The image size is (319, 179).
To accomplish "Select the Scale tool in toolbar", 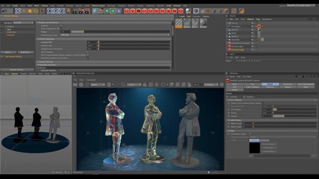I will pyautogui.click(x=30, y=11).
